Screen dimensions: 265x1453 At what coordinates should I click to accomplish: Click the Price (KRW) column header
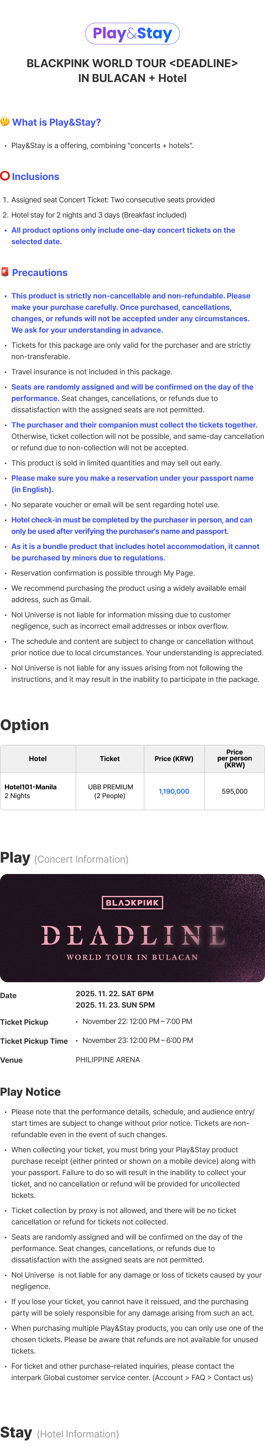click(174, 759)
